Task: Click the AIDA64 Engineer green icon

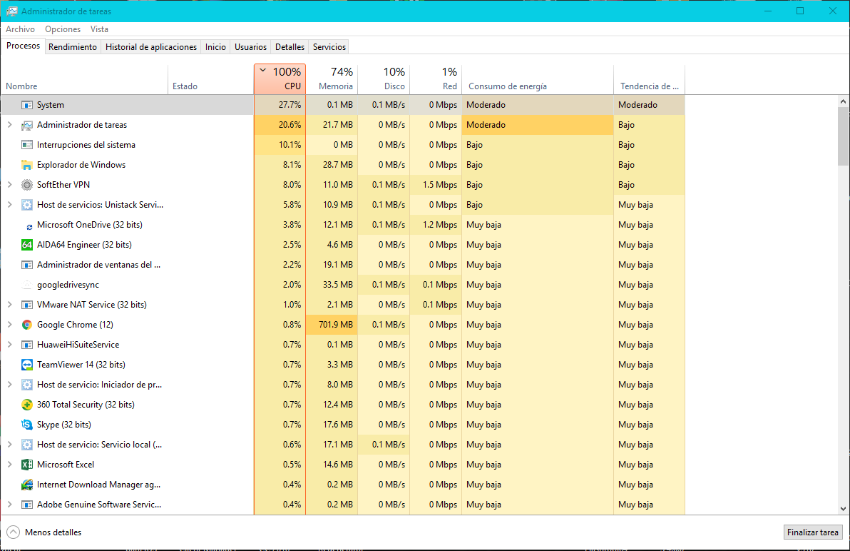Action: pyautogui.click(x=26, y=245)
